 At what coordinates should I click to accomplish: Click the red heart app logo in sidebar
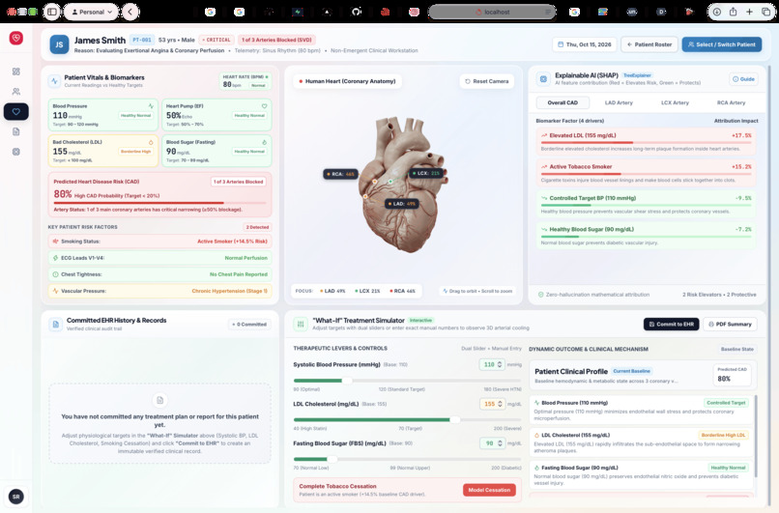click(15, 38)
